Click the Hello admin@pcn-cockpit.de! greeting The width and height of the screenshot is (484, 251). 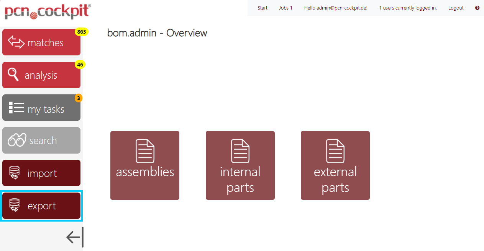[x=336, y=8]
